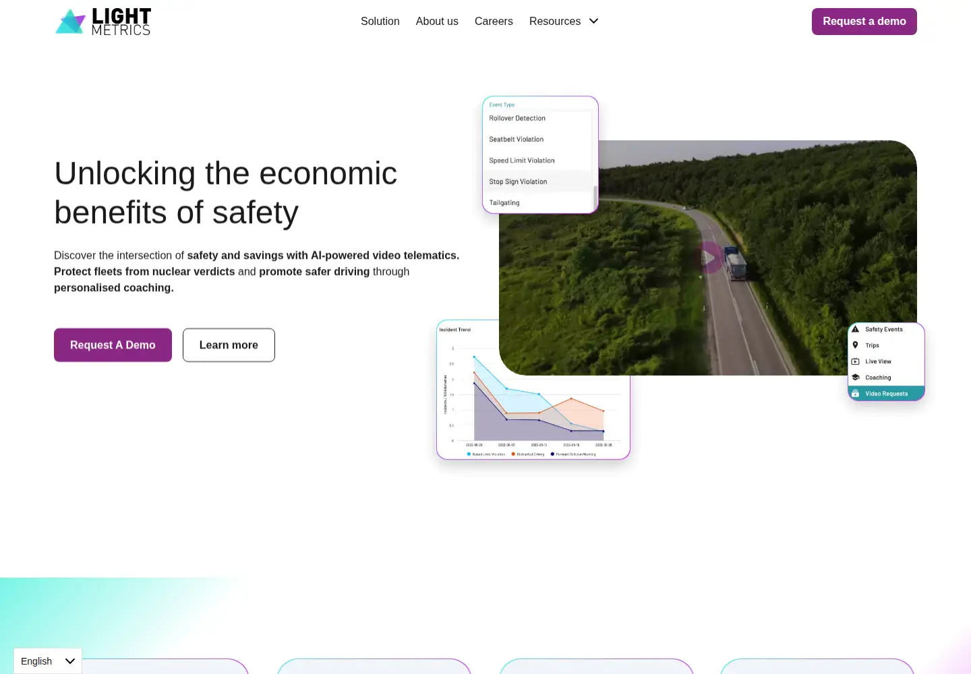Click the Speed Limit Violation legend dot

click(469, 454)
